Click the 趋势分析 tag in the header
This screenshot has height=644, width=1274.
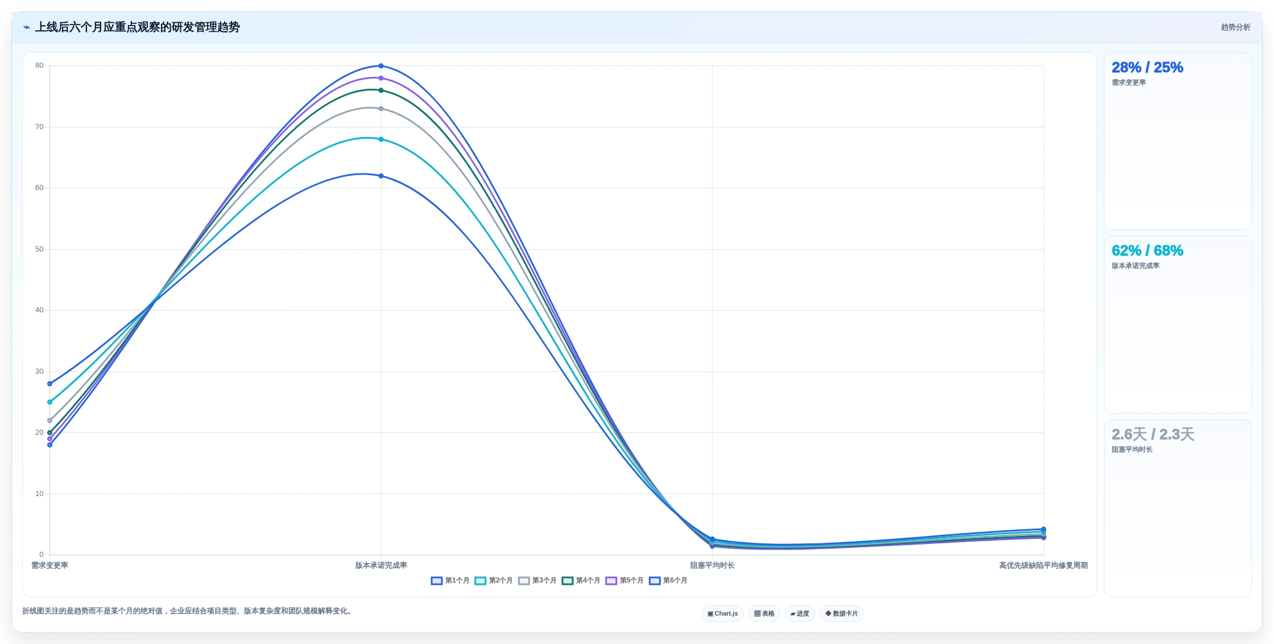point(1235,27)
